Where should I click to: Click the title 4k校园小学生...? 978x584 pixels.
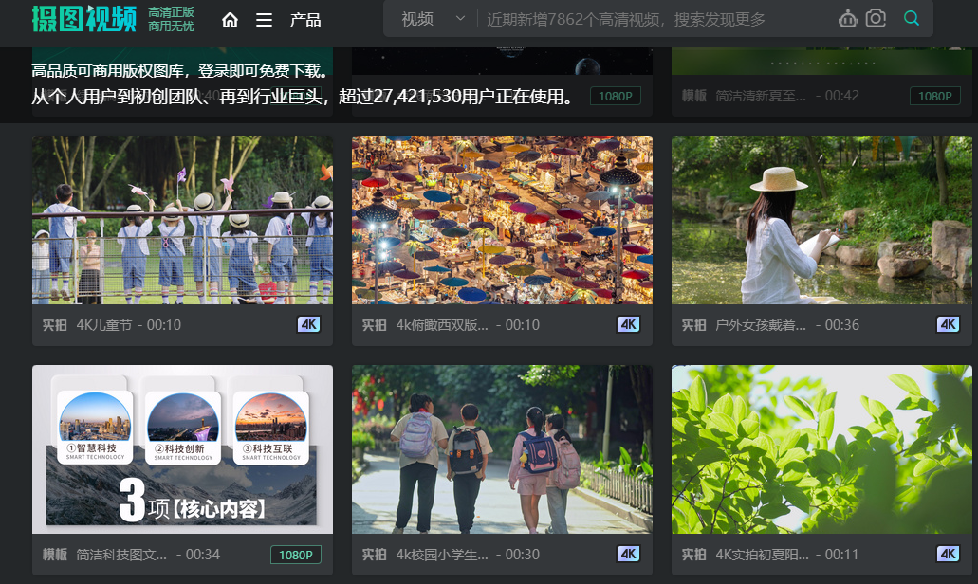tap(442, 554)
